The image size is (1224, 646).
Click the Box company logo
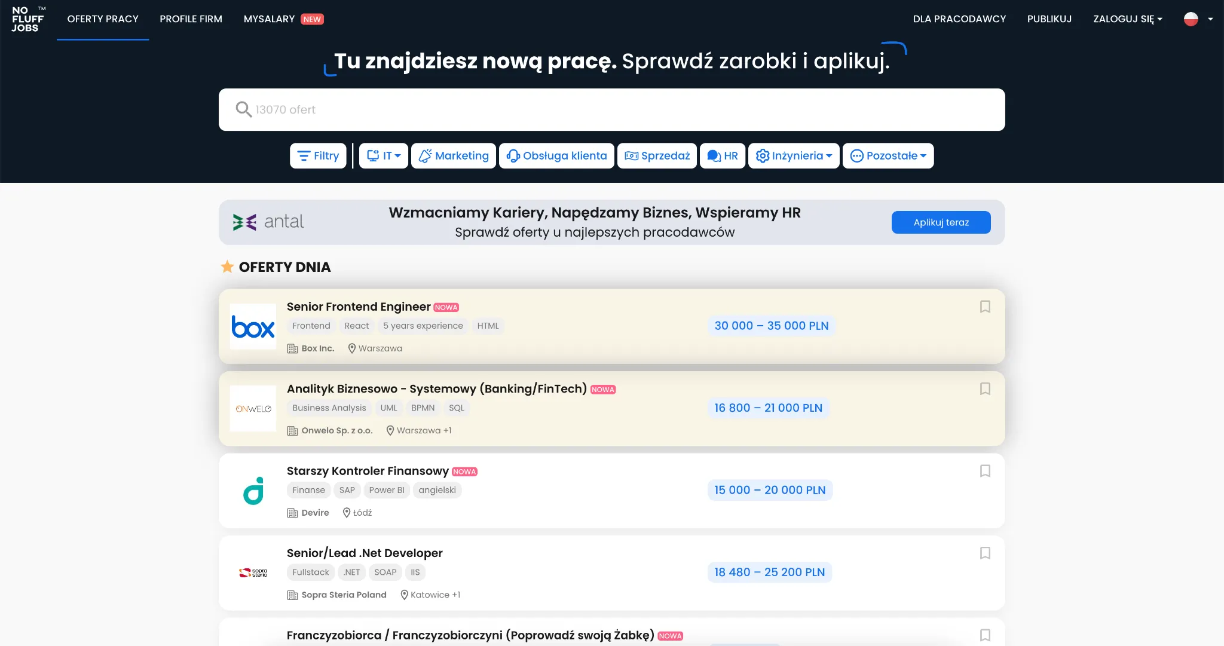coord(253,327)
